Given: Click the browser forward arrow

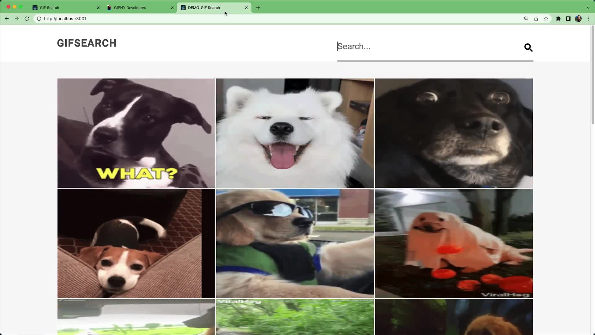Looking at the screenshot, I should coord(17,19).
